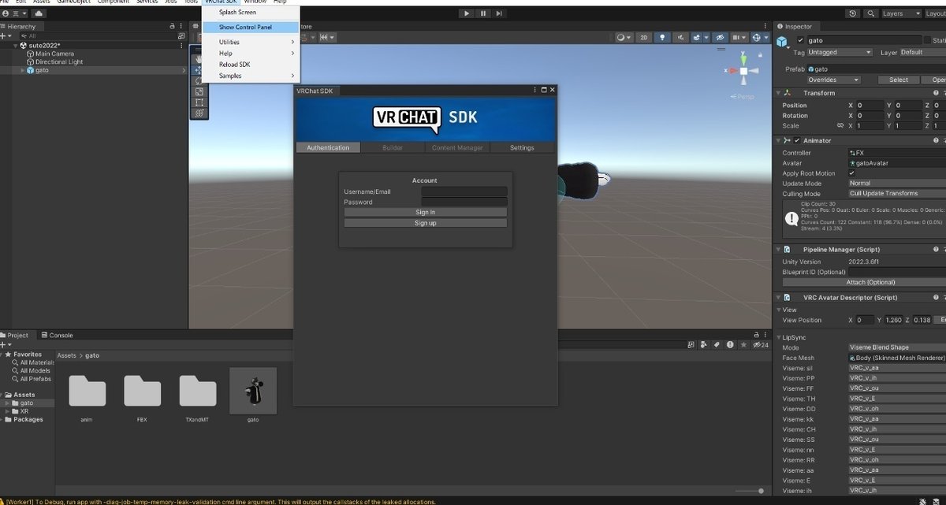Open the Tag Untagged dropdown
The height and width of the screenshot is (505, 946).
pos(840,52)
